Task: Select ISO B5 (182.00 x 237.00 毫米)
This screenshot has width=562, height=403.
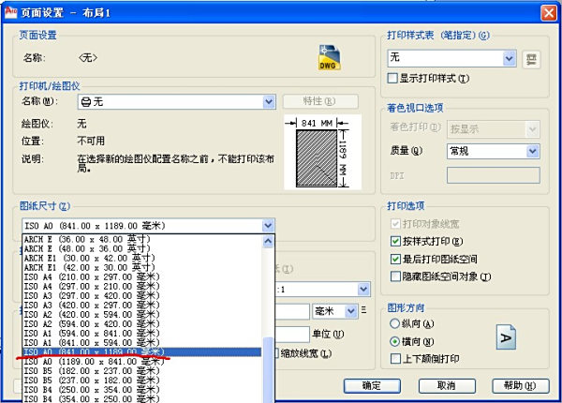Action: click(142, 371)
